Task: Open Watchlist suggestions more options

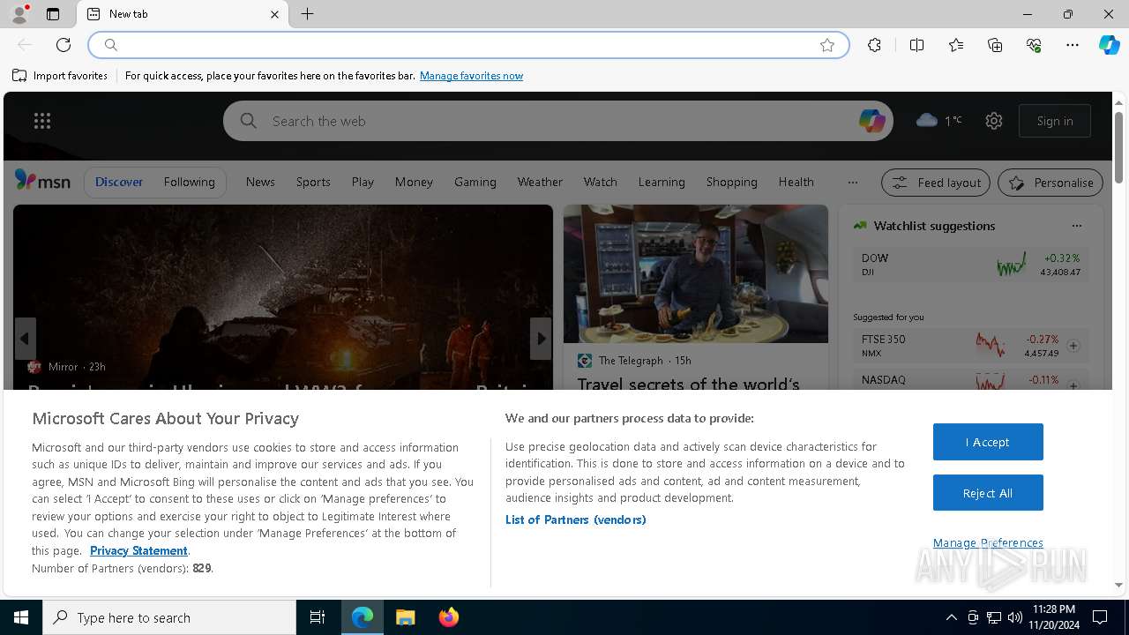Action: (1076, 226)
